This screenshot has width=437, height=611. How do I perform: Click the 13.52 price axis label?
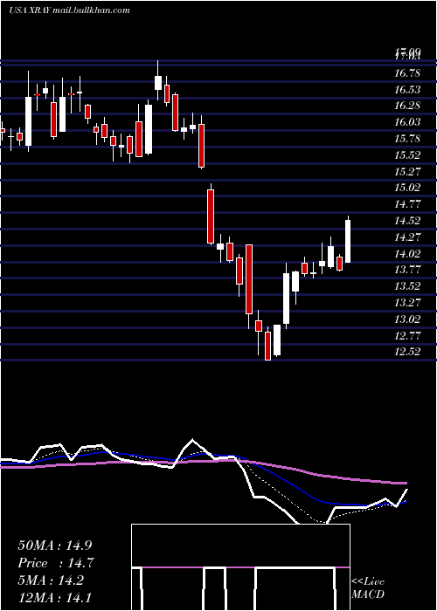click(407, 285)
